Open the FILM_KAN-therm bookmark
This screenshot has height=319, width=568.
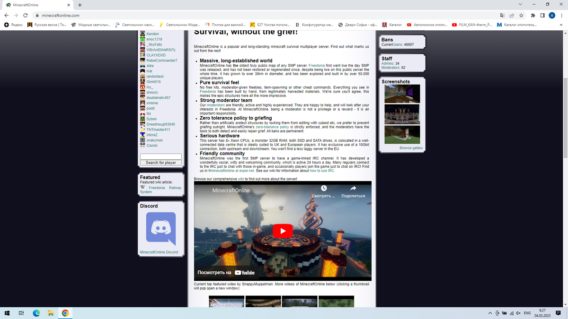point(472,25)
